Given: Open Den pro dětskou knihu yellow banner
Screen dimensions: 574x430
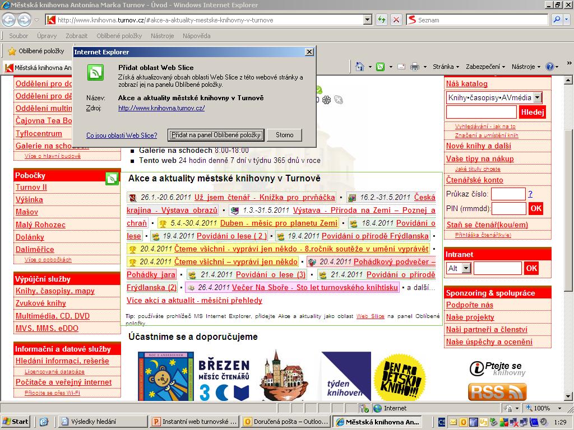Looking at the screenshot, I should [399, 377].
